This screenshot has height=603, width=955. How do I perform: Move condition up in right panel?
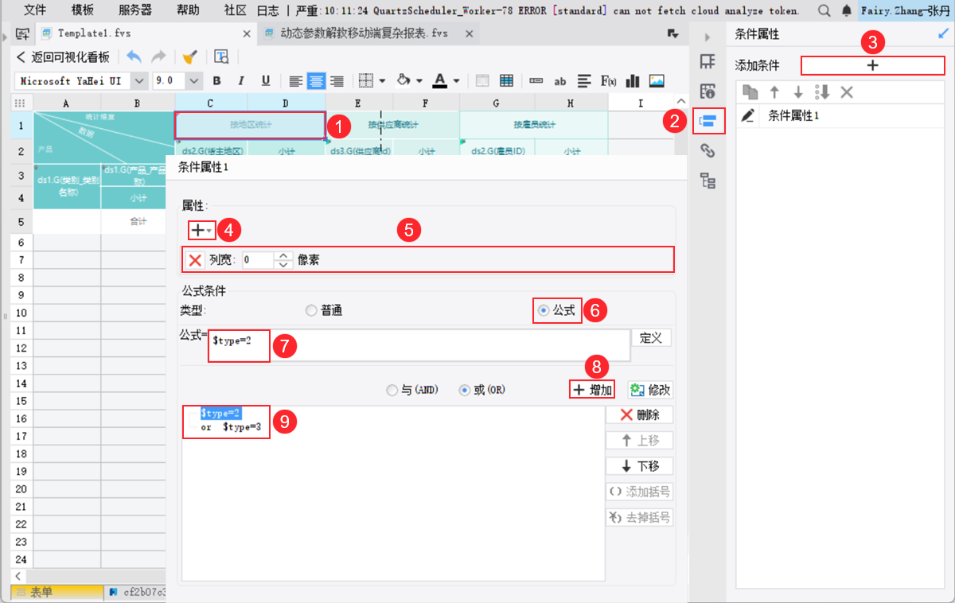(774, 91)
